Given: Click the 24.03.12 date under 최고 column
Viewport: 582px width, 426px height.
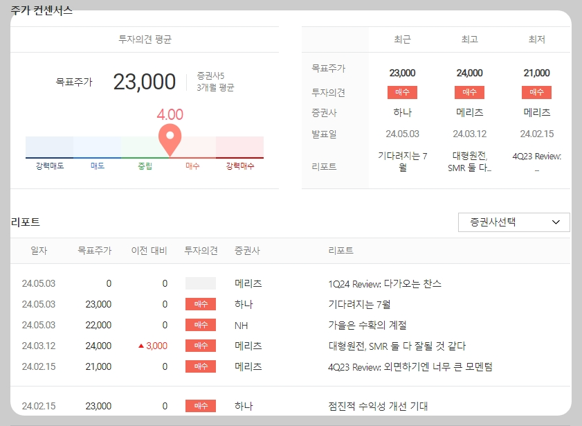Looking at the screenshot, I should (469, 134).
